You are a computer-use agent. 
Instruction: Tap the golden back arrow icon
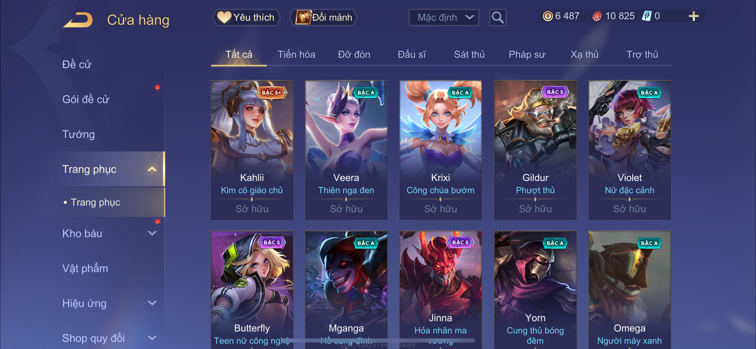point(78,20)
